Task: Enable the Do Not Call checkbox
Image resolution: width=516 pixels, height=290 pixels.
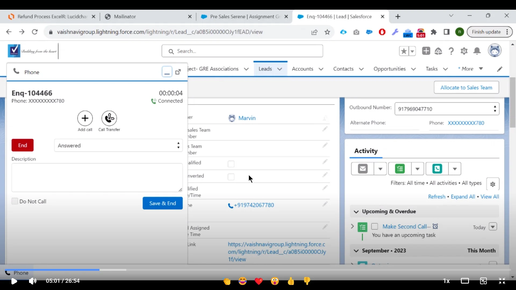Action: click(x=15, y=201)
